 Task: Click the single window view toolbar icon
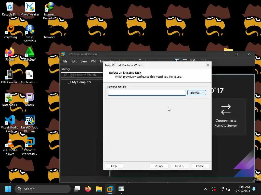pyautogui.click(x=185, y=61)
